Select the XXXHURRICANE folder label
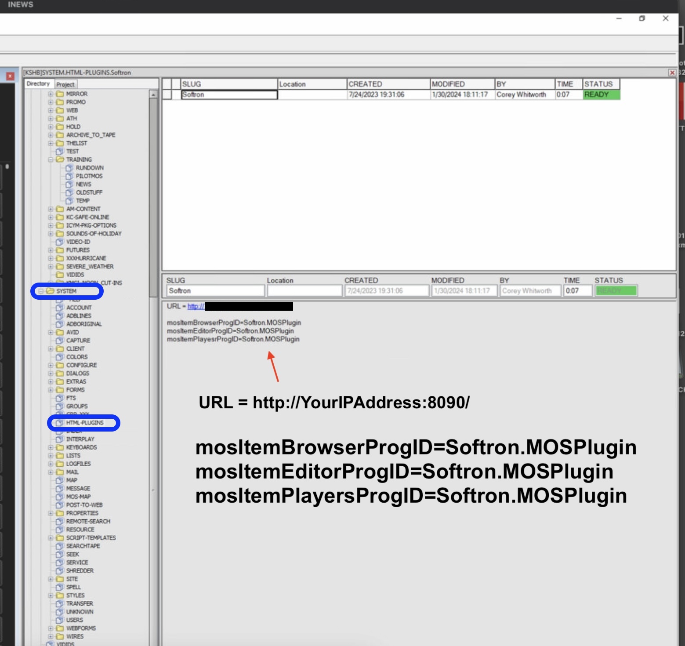 pyautogui.click(x=86, y=258)
